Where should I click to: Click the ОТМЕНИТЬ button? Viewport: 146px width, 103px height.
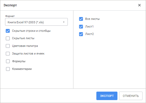[131, 96]
